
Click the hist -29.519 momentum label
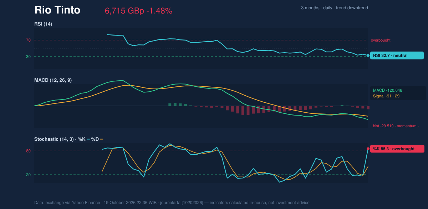(x=396, y=126)
